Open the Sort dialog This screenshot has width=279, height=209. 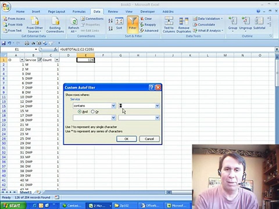(x=119, y=23)
